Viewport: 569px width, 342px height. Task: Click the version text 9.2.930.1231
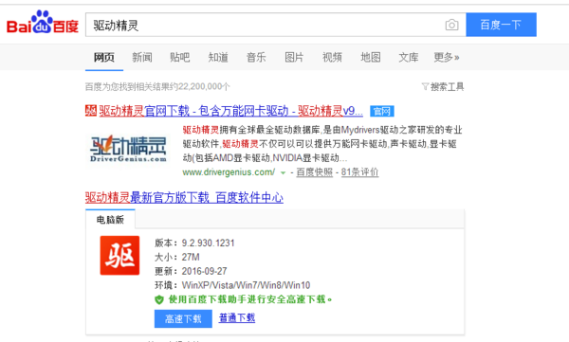209,243
